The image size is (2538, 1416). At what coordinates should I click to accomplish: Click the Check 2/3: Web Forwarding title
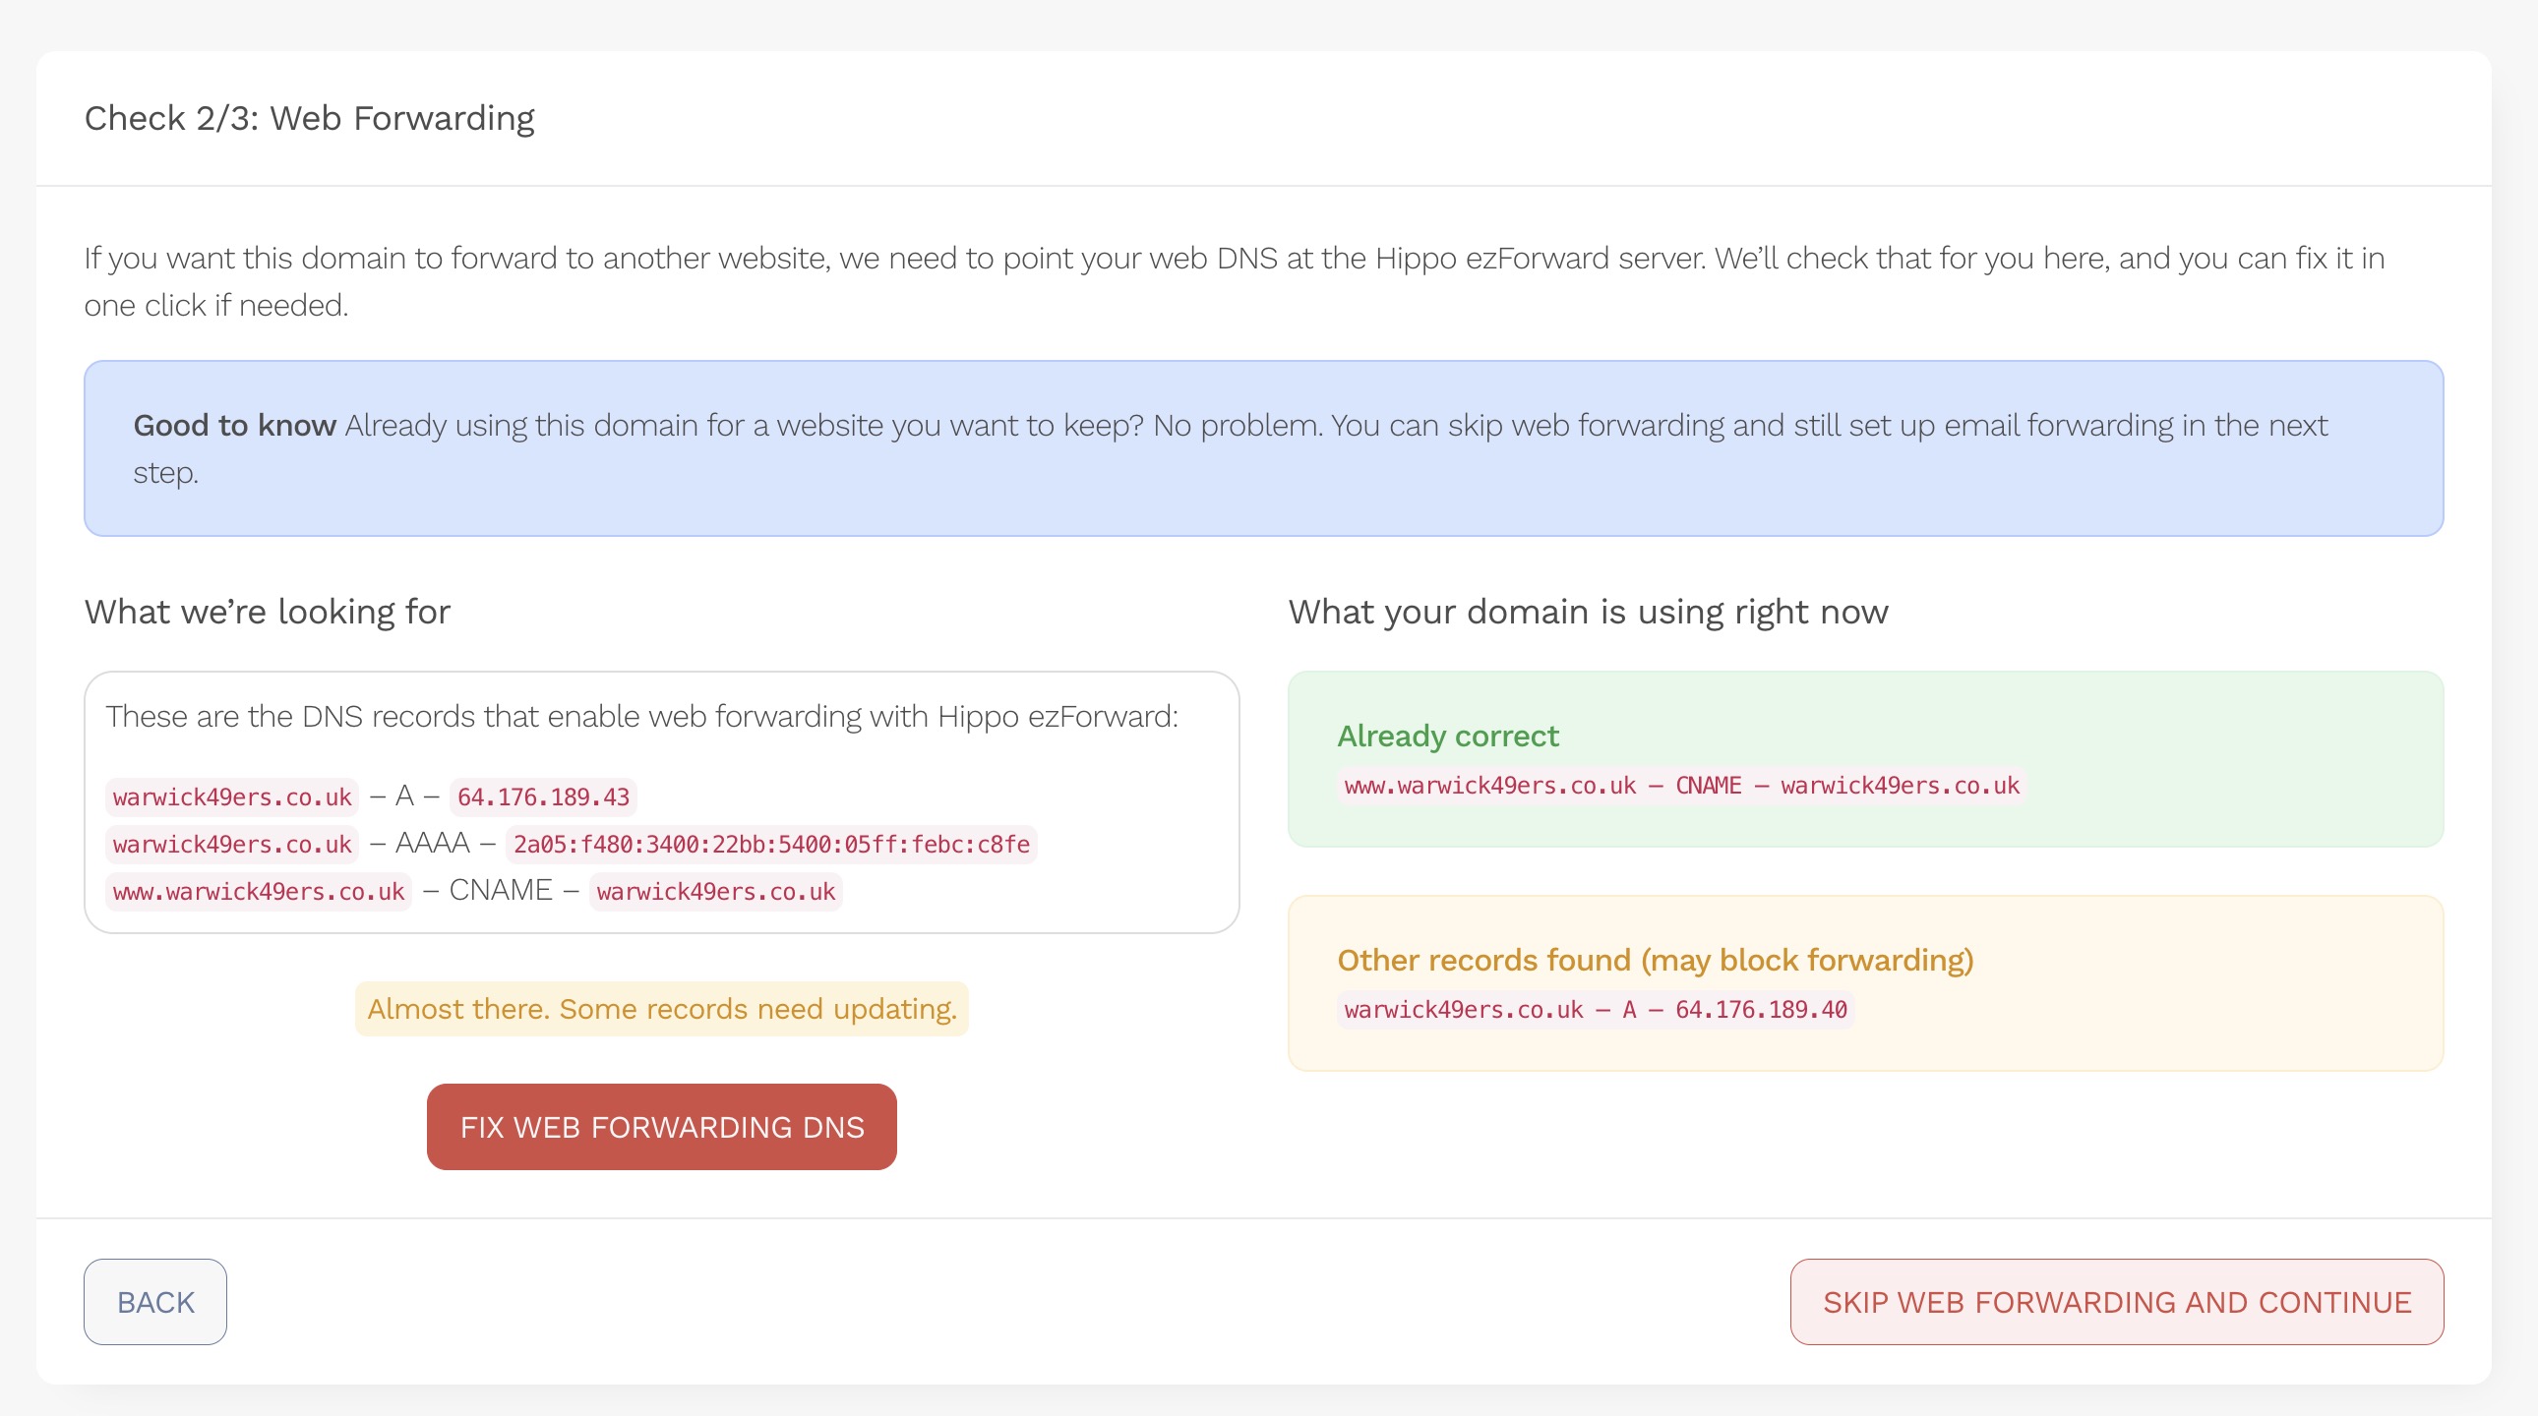click(309, 118)
